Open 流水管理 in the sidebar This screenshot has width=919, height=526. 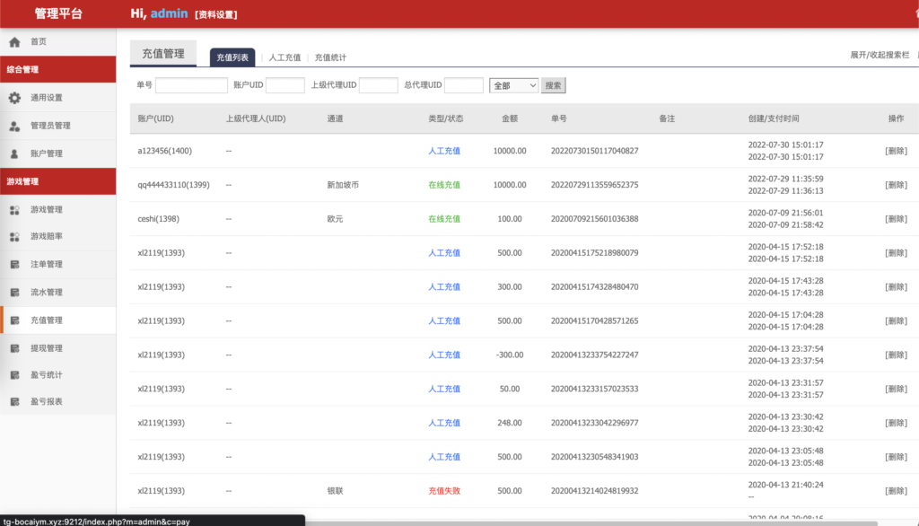coord(46,293)
